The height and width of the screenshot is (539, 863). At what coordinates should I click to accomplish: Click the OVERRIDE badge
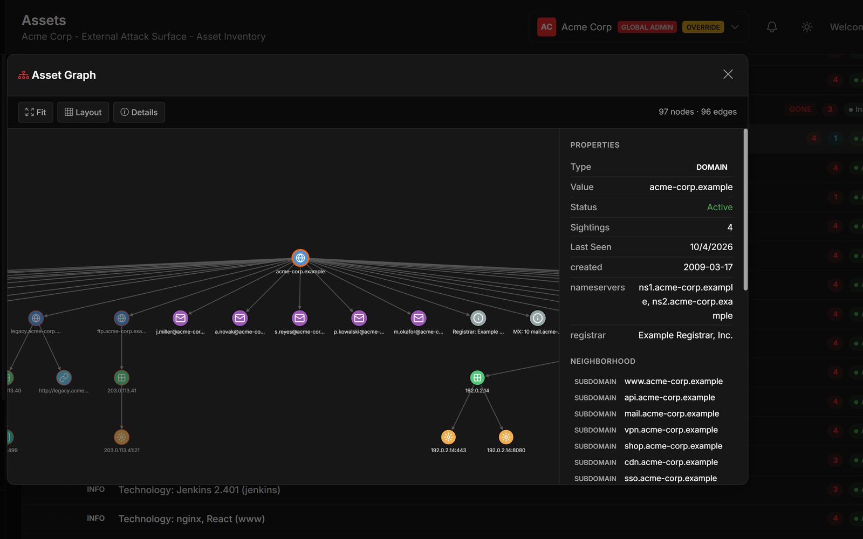pos(703,27)
